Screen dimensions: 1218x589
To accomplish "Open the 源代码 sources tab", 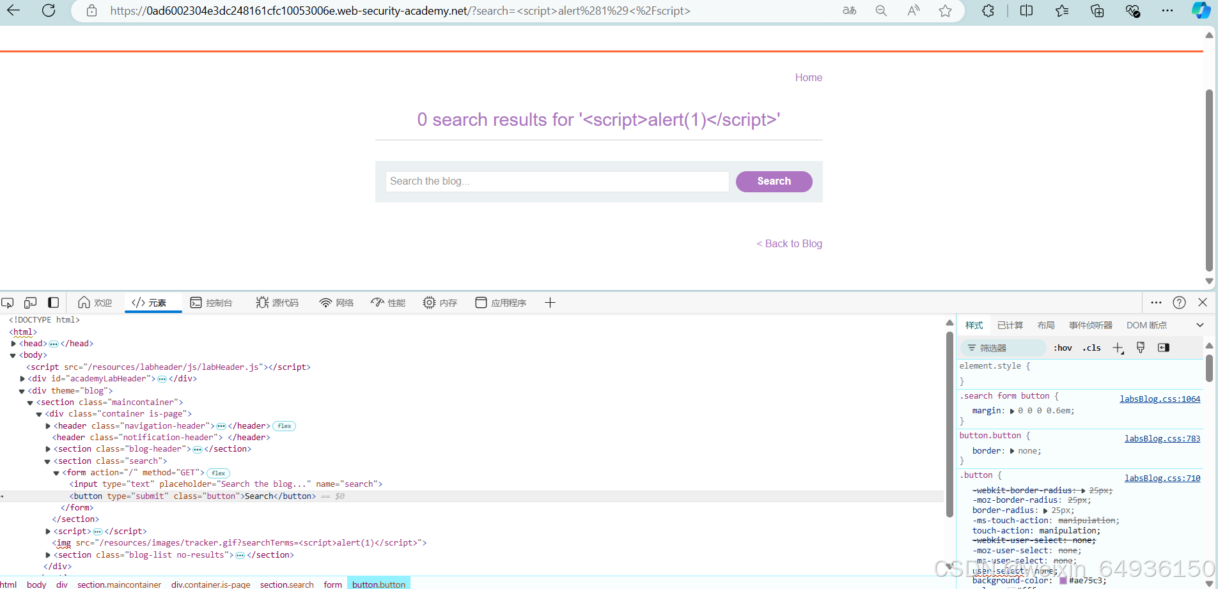I will coord(277,303).
